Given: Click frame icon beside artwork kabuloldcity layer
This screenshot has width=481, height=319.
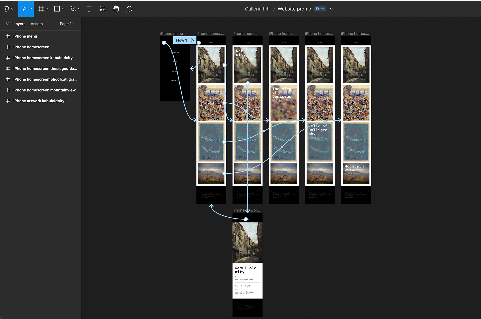Looking at the screenshot, I should click(8, 101).
